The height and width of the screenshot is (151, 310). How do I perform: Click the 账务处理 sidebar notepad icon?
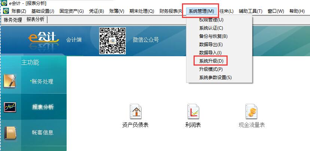coord(10,81)
